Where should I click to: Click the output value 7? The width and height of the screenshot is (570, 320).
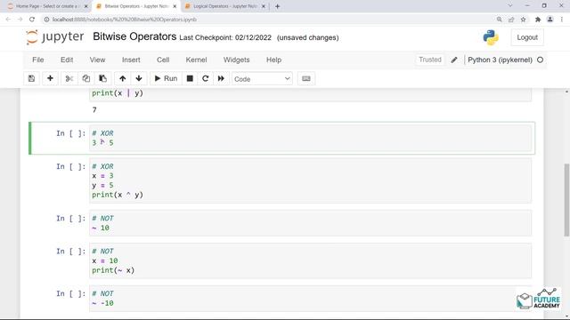tap(94, 110)
